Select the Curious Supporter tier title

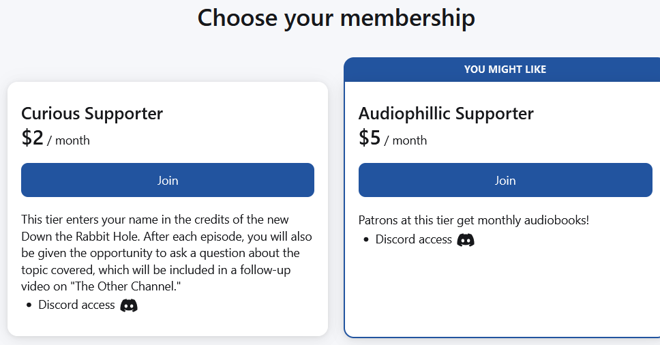[92, 114]
